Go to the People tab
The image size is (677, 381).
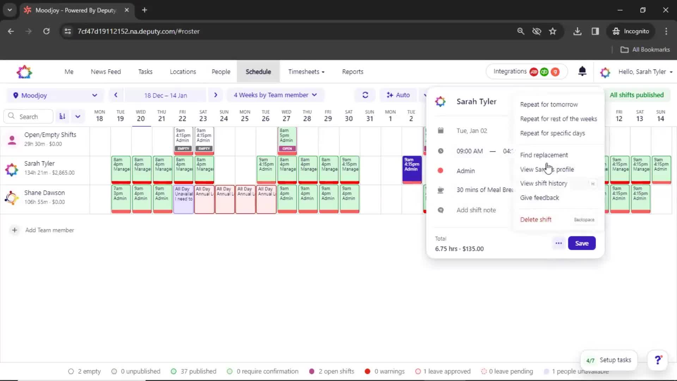[221, 72]
